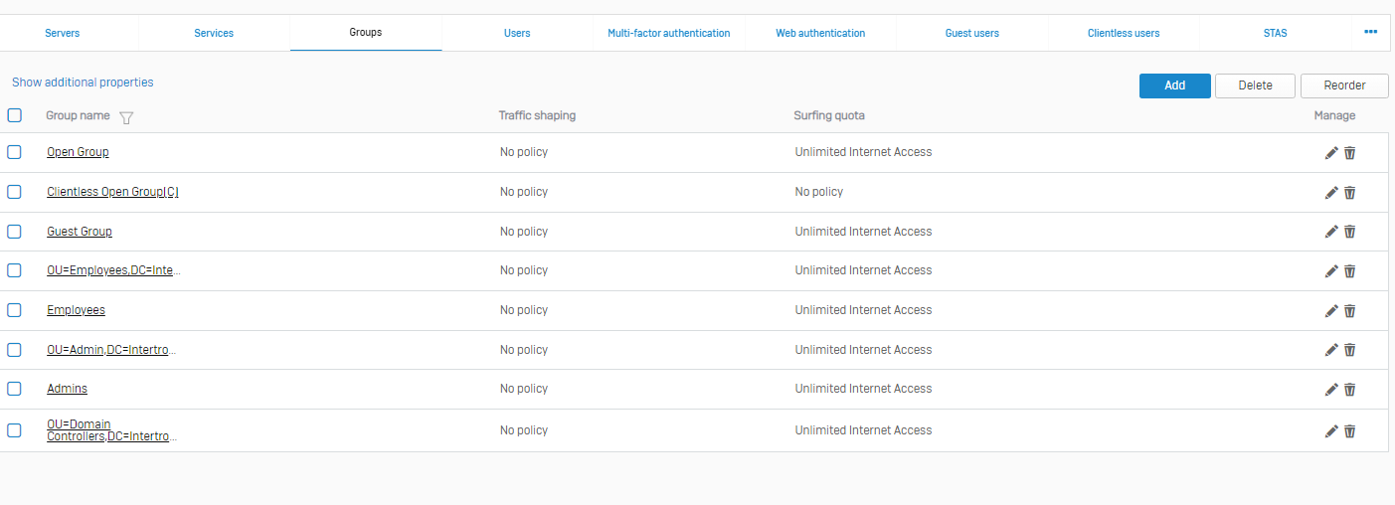Open the Web authentication tab
Image resolution: width=1395 pixels, height=505 pixels.
click(820, 33)
